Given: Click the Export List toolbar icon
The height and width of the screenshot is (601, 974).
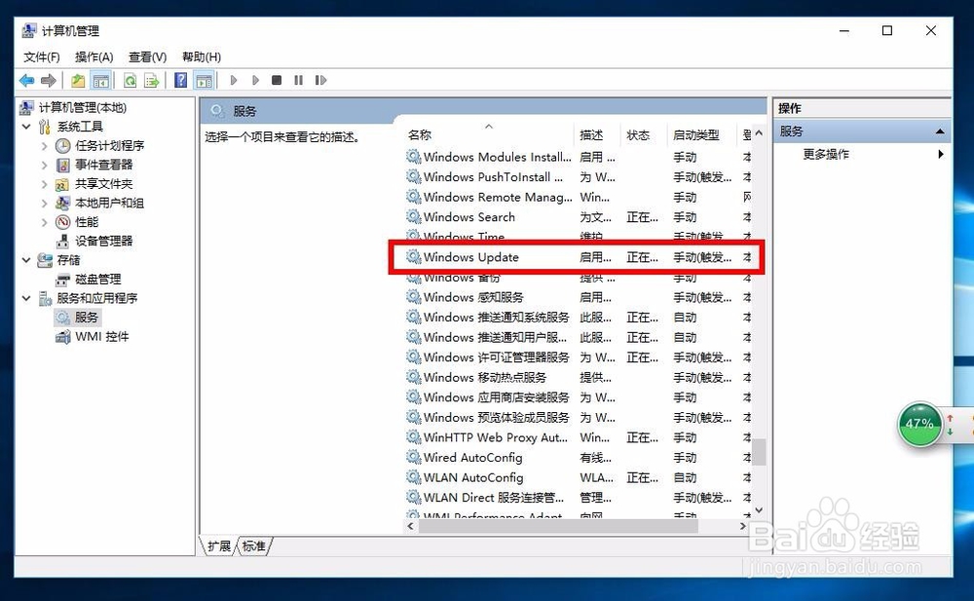Looking at the screenshot, I should [x=152, y=80].
